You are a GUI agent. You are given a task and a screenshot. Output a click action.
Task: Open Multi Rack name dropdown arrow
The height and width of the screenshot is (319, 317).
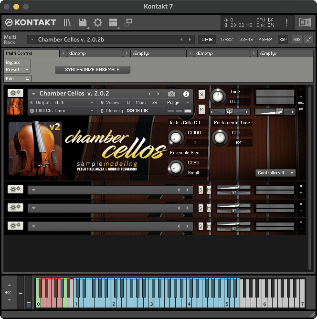32,40
